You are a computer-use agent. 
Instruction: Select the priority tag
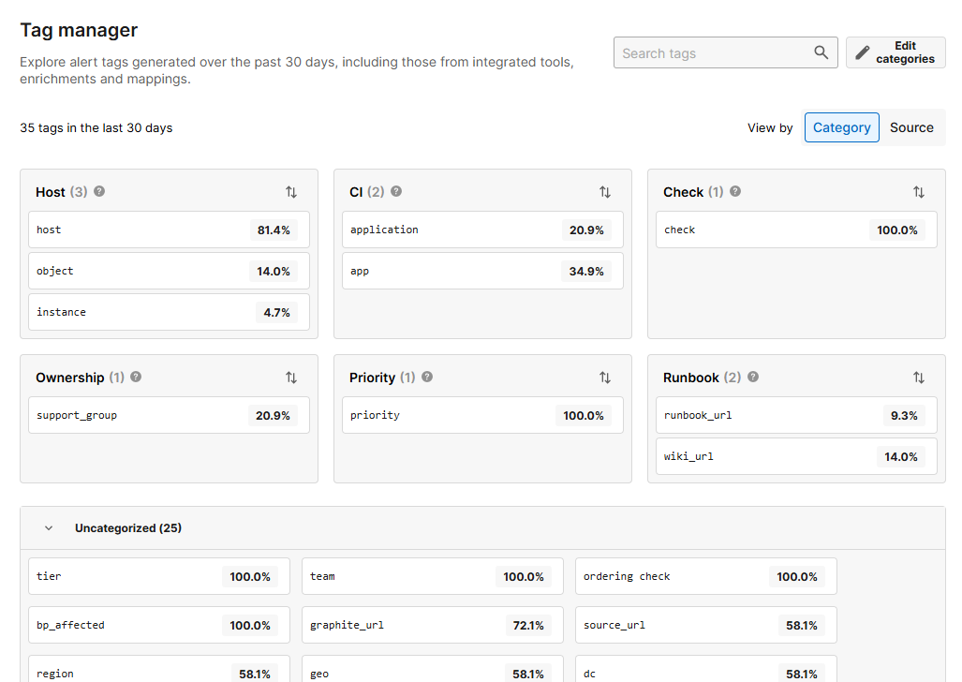pos(482,415)
